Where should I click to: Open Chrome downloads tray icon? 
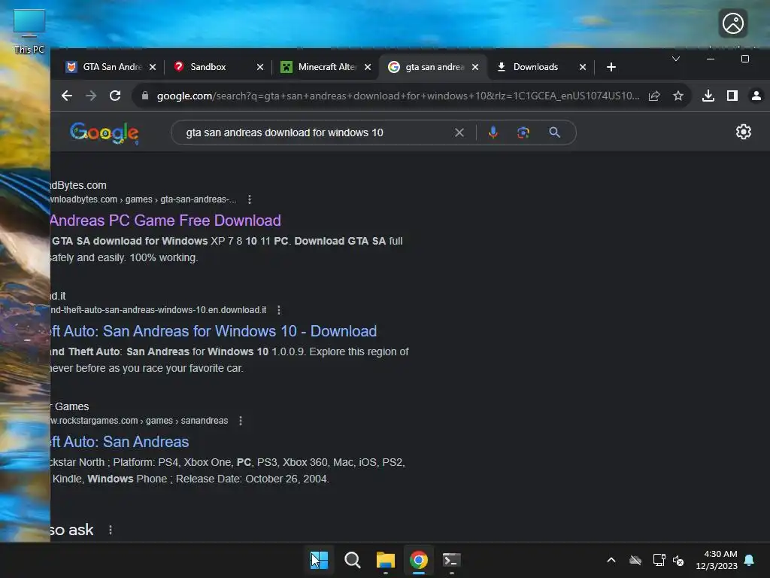(x=708, y=96)
